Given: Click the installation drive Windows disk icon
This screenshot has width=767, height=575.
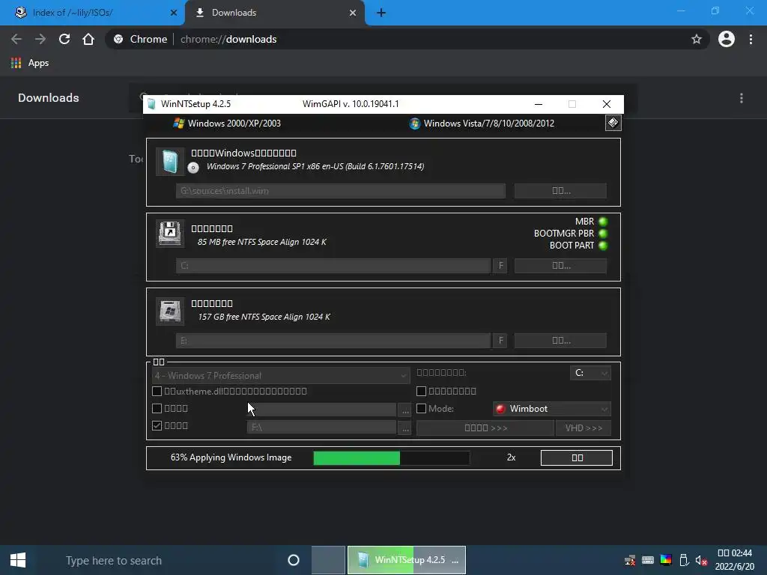Looking at the screenshot, I should [x=170, y=311].
